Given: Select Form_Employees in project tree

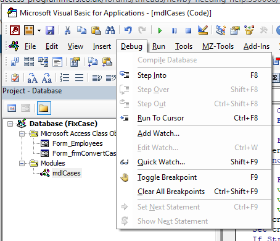Looking at the screenshot, I should (x=78, y=143).
